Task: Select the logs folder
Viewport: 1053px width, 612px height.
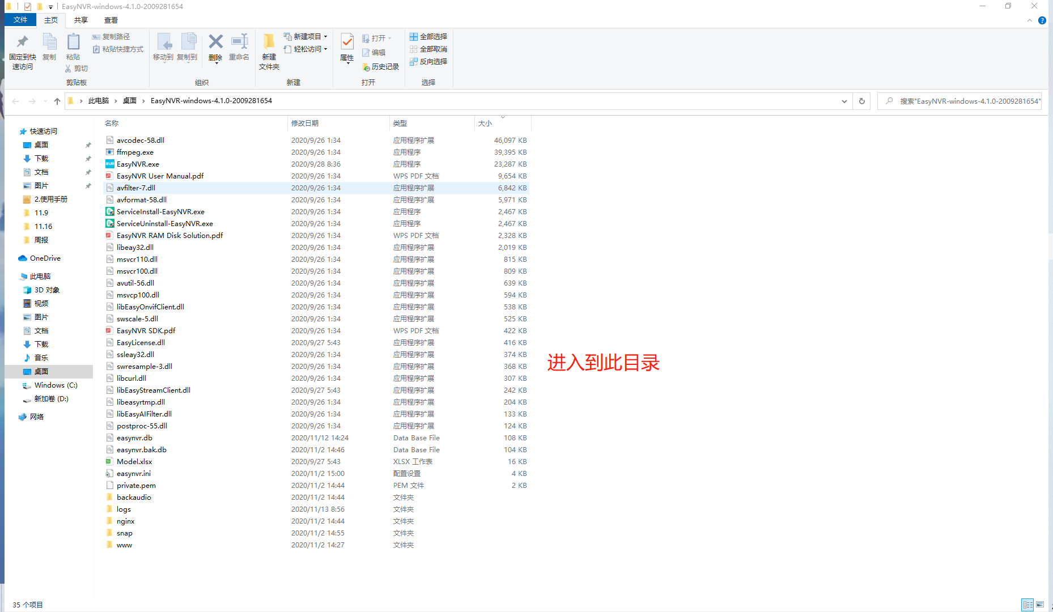Action: pyautogui.click(x=124, y=509)
